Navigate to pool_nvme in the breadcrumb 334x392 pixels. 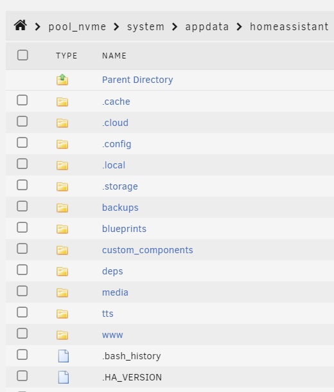click(77, 26)
